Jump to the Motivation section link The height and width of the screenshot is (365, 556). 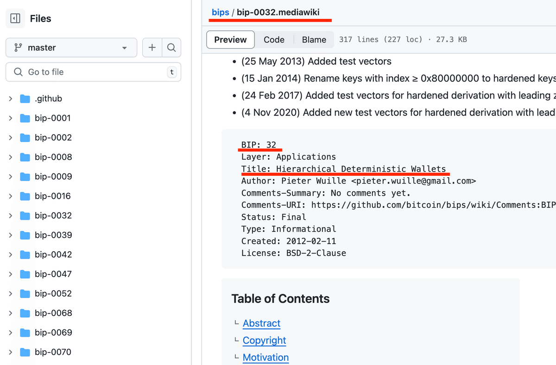click(265, 358)
